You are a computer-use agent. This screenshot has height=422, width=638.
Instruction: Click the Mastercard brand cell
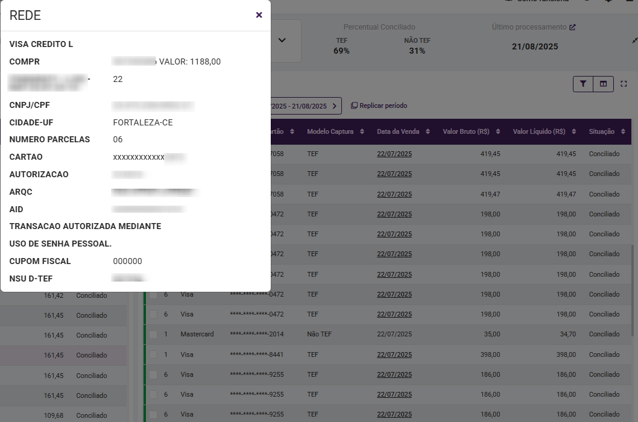[197, 334]
